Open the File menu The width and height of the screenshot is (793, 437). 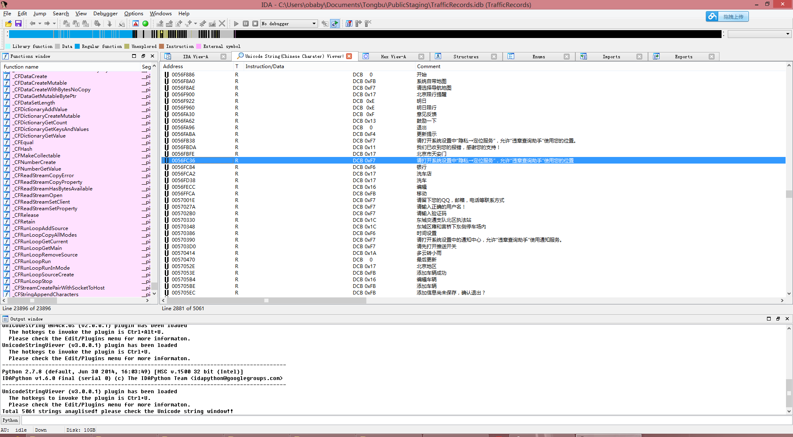(x=7, y=14)
